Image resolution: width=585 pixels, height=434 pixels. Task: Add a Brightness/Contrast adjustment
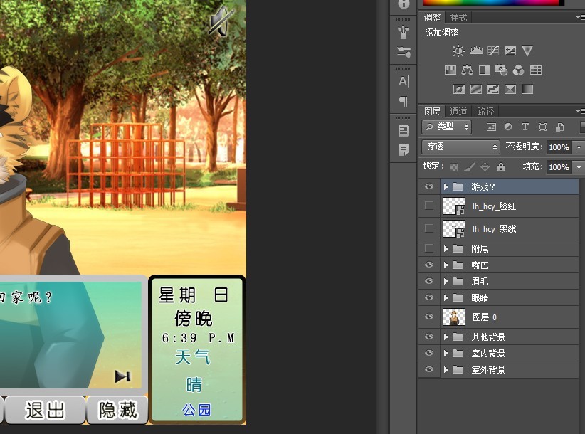click(x=458, y=51)
